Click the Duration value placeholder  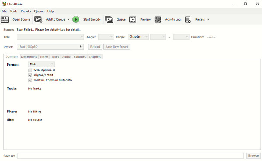211,37
